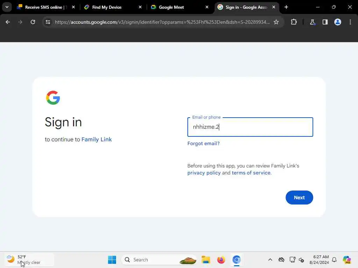Open the terms of service link
This screenshot has width=358, height=268.
click(251, 173)
